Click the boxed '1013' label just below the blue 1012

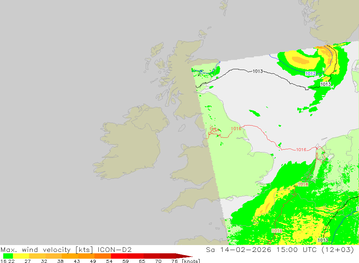(x=326, y=84)
